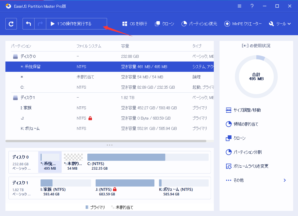Select the 系统保留 partition row
Image resolution: width=298 pixels, height=216 pixels.
[110, 67]
